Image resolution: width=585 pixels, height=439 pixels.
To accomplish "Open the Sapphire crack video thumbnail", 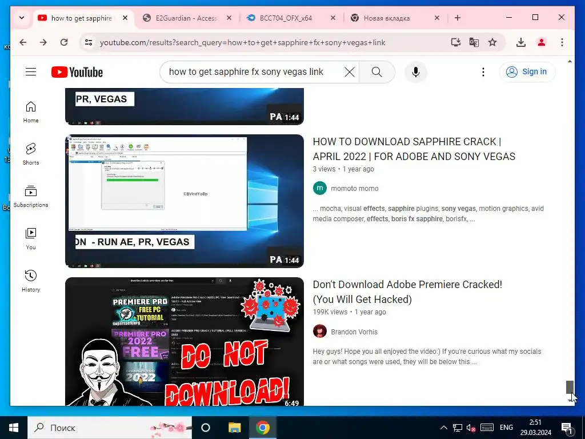I will pyautogui.click(x=185, y=201).
